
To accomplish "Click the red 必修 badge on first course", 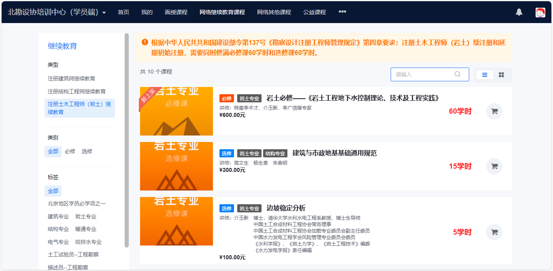I will click(227, 98).
